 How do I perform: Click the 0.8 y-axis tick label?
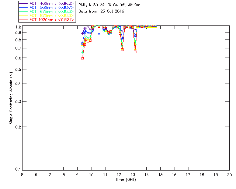click(18, 40)
